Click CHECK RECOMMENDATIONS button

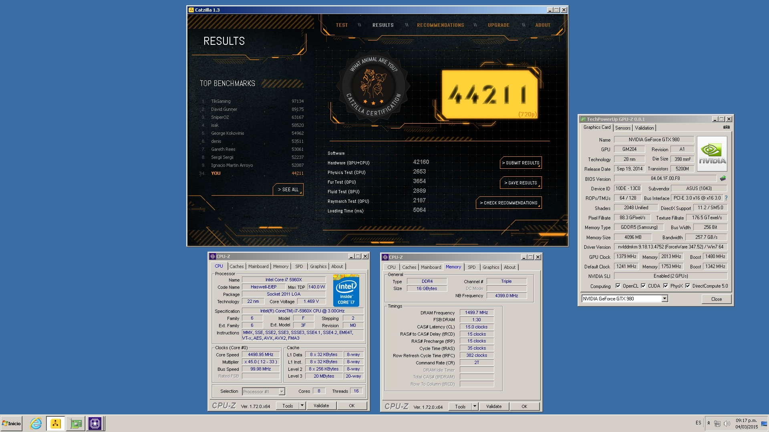click(509, 203)
